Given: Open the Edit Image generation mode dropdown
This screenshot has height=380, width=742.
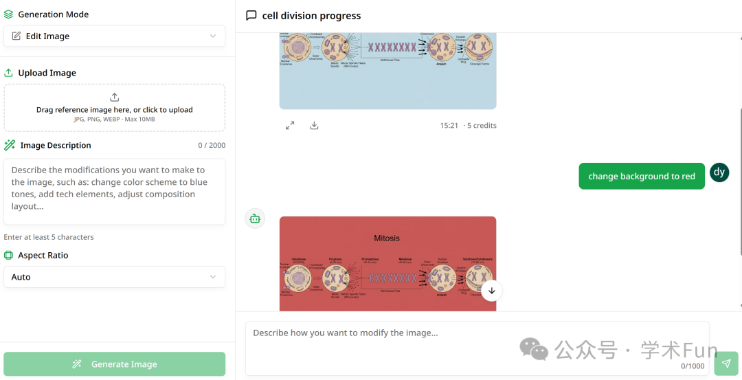Looking at the screenshot, I should click(115, 36).
